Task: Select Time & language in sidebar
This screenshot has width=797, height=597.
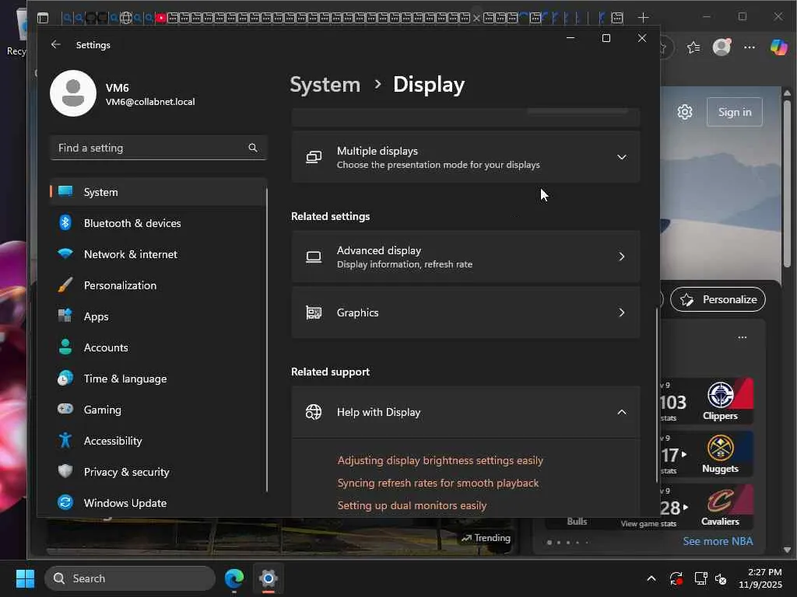Action: [x=125, y=379]
